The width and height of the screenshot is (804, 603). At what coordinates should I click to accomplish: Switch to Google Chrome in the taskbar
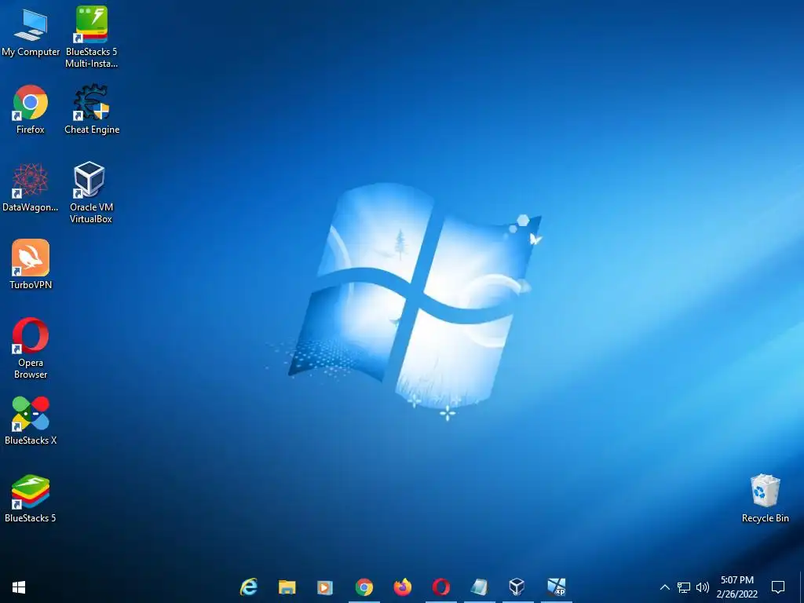364,587
